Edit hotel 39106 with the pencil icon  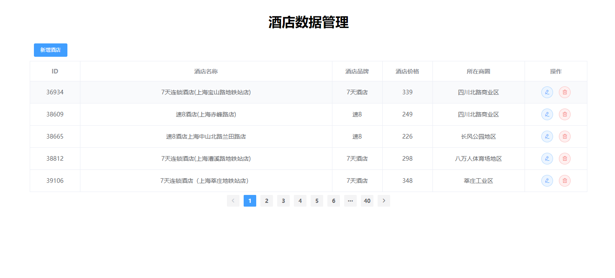547,181
